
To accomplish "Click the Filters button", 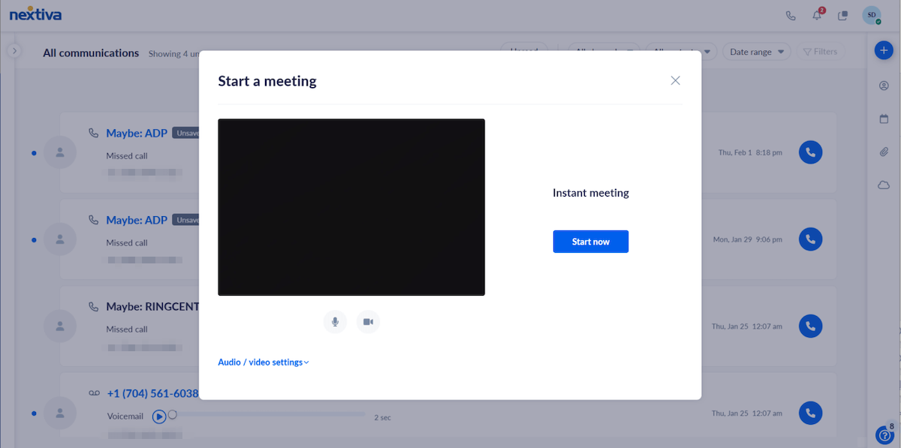I will pos(820,52).
